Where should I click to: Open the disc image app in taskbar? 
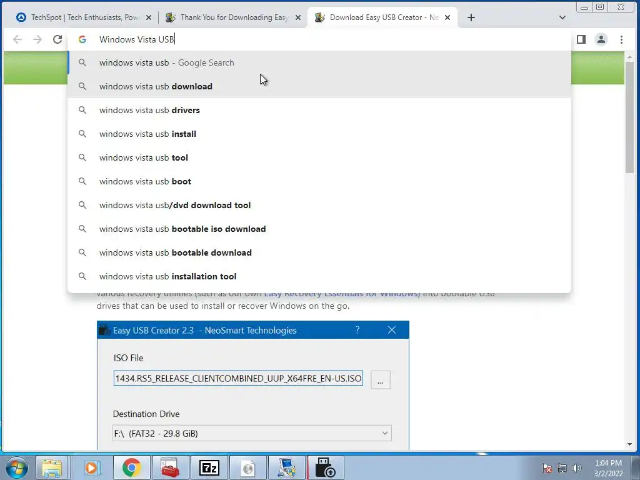pyautogui.click(x=247, y=467)
